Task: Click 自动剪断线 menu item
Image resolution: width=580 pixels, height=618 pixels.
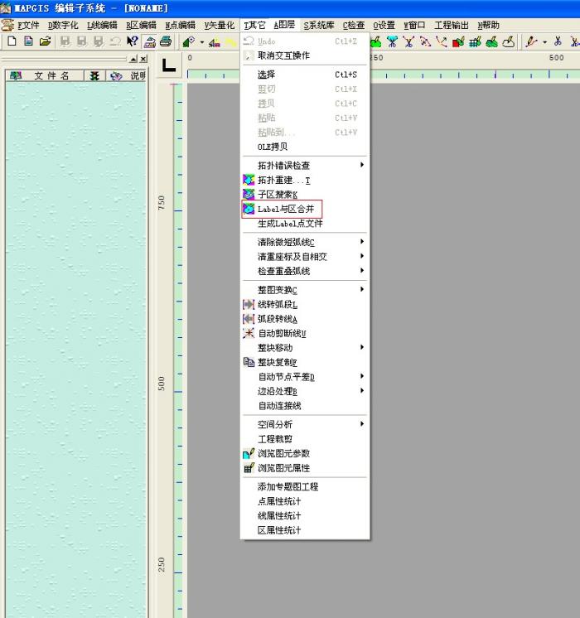Action: (x=282, y=333)
